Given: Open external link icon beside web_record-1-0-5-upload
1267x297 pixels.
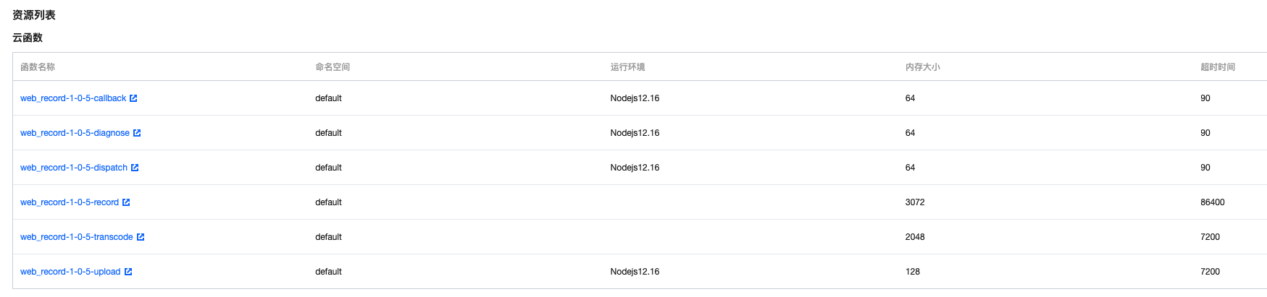Looking at the screenshot, I should click(128, 272).
